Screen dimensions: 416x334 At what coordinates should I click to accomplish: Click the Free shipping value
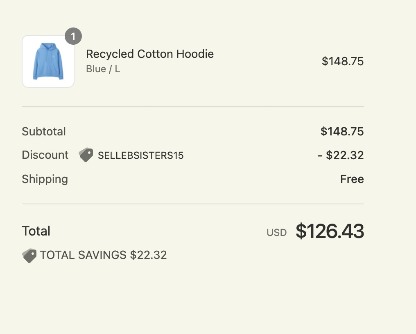(352, 179)
